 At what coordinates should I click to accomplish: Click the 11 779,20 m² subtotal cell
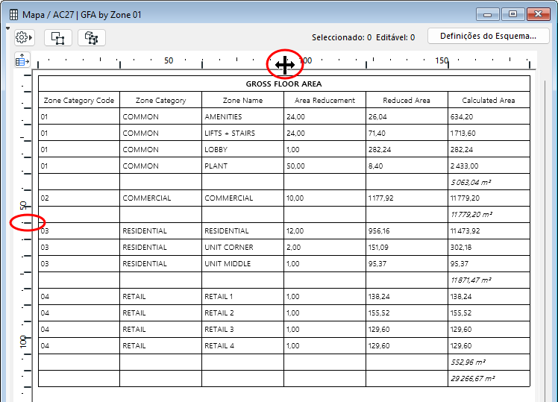pyautogui.click(x=489, y=215)
